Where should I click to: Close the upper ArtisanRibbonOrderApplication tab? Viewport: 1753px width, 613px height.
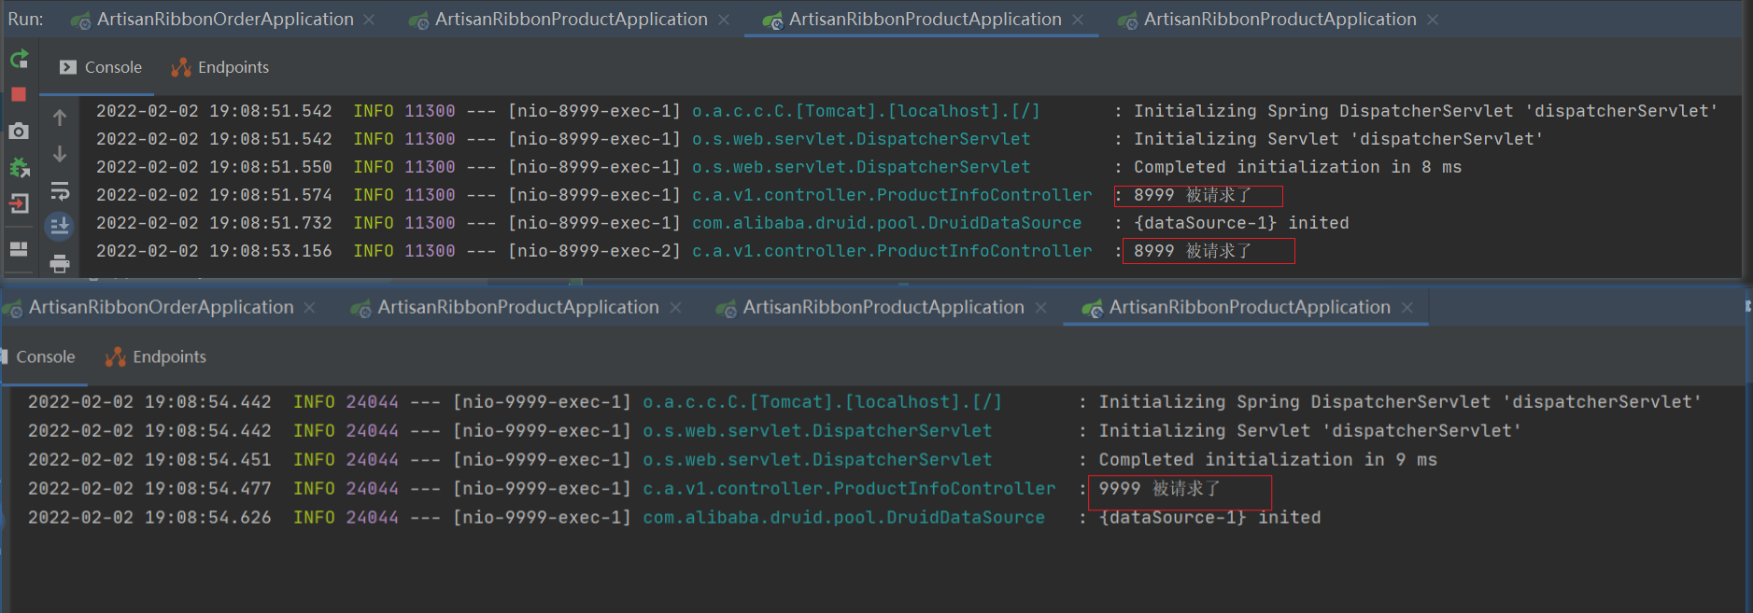click(370, 20)
